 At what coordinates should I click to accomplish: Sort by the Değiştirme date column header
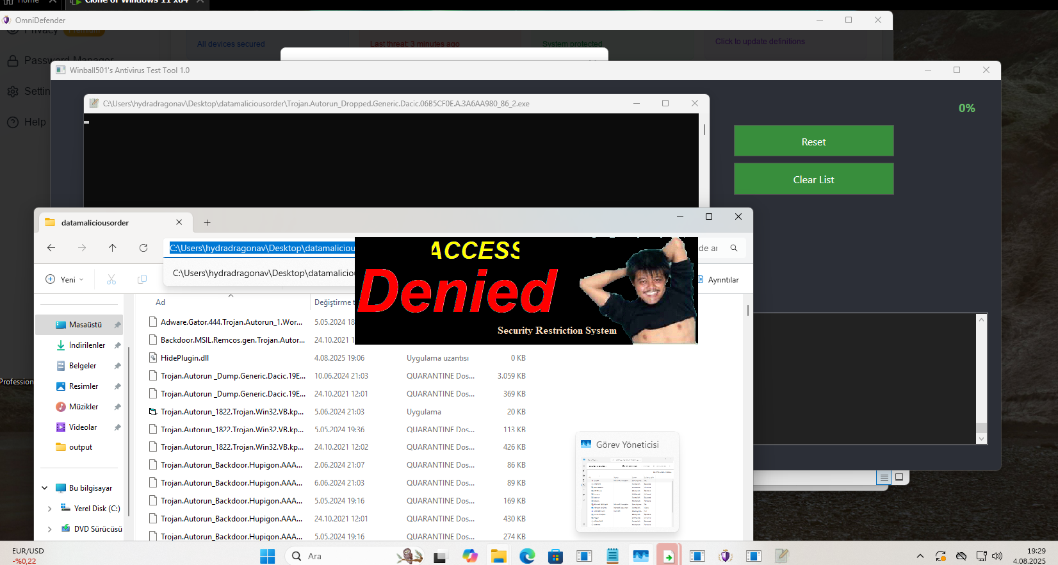click(334, 302)
